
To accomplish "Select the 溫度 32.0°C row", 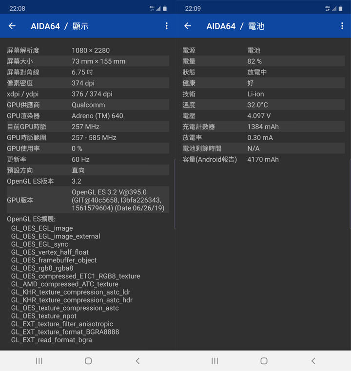I will pos(263,105).
